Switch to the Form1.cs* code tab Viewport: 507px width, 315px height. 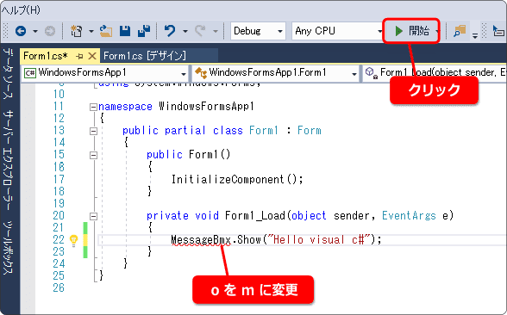point(46,56)
